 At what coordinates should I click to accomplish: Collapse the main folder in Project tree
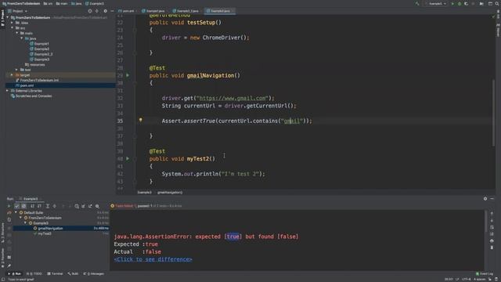click(17, 33)
